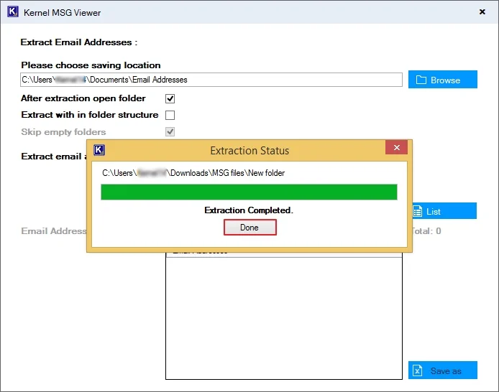Click inside the email addresses list box

[283, 316]
